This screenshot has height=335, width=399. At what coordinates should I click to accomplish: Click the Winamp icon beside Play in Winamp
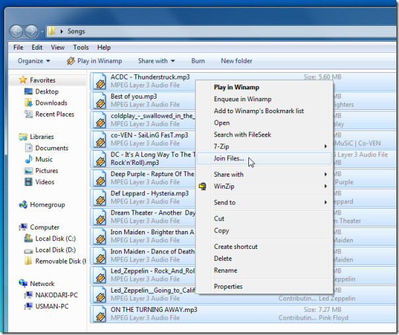pyautogui.click(x=71, y=61)
